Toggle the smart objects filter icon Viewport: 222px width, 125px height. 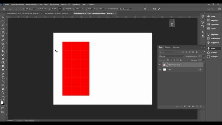(197, 52)
